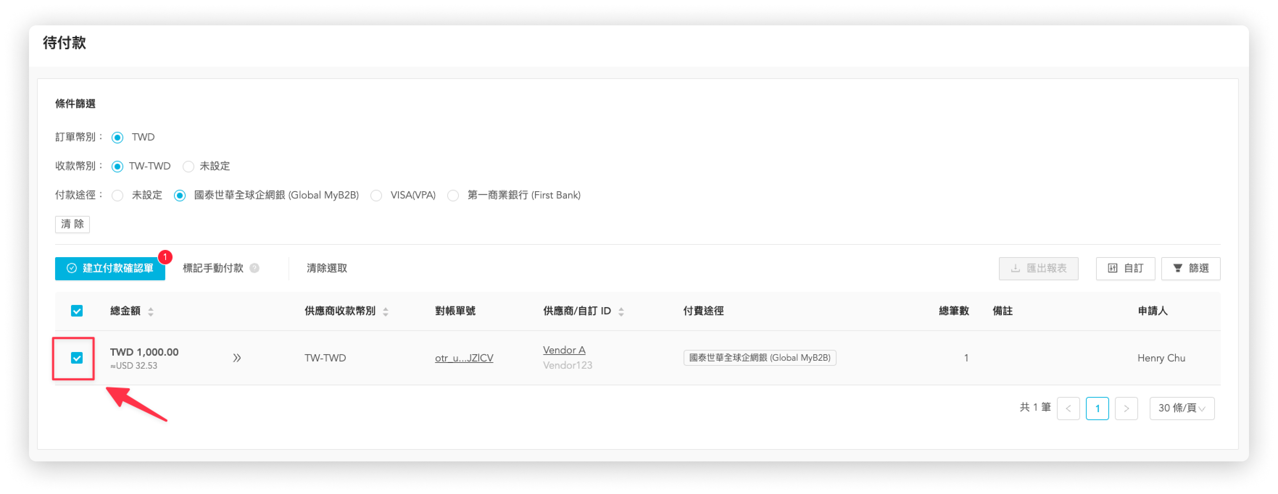Viewport: 1278px width, 494px height.
Task: Select VISA(VPA) payment channel radio
Action: 377,195
